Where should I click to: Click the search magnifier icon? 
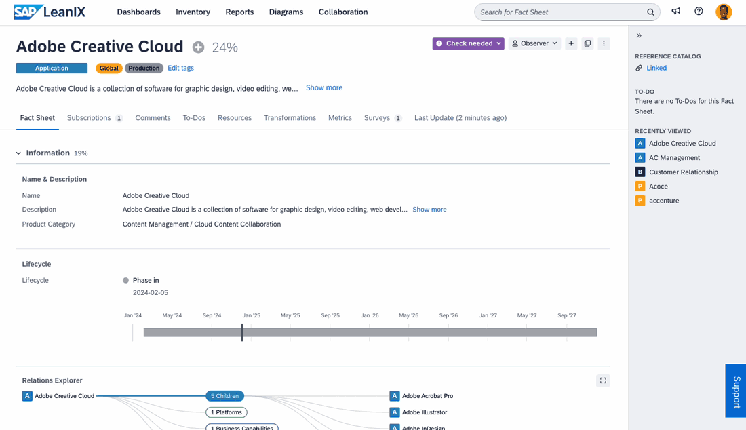[650, 12]
